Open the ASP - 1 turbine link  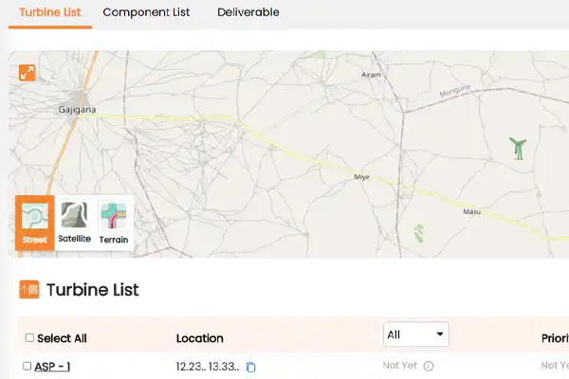coord(52,367)
